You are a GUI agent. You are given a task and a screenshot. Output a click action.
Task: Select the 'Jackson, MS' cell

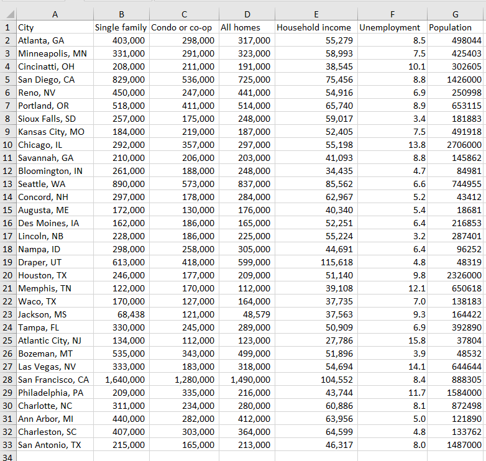point(55,314)
